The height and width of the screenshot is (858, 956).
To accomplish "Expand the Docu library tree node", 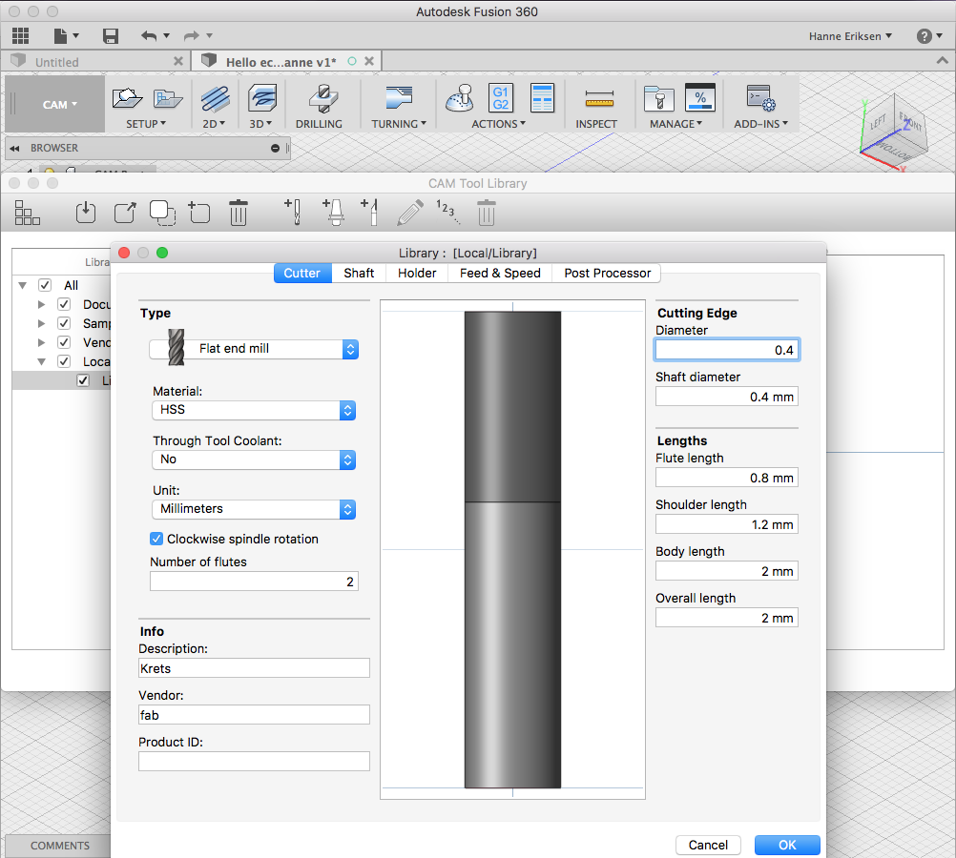I will pos(41,304).
